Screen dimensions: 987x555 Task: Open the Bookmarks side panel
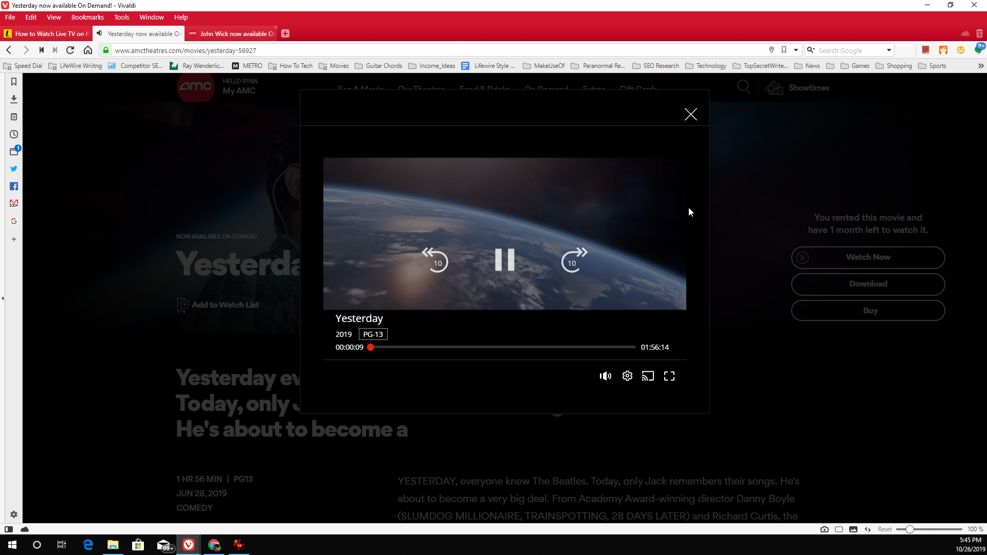[x=14, y=82]
